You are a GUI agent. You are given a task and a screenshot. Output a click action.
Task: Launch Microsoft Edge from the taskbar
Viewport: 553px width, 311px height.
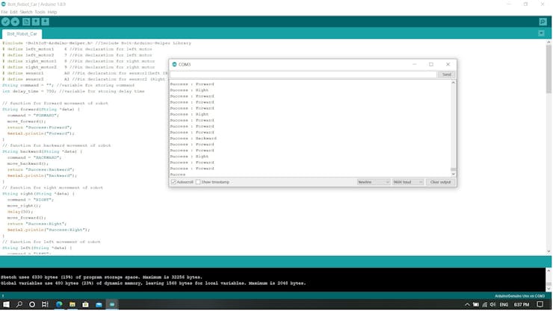[x=59, y=304]
